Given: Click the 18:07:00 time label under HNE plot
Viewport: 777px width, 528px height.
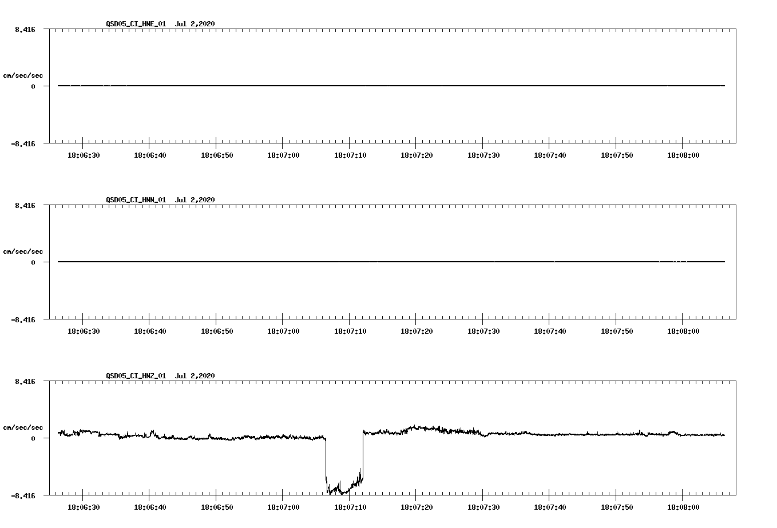Looking at the screenshot, I should click(283, 155).
